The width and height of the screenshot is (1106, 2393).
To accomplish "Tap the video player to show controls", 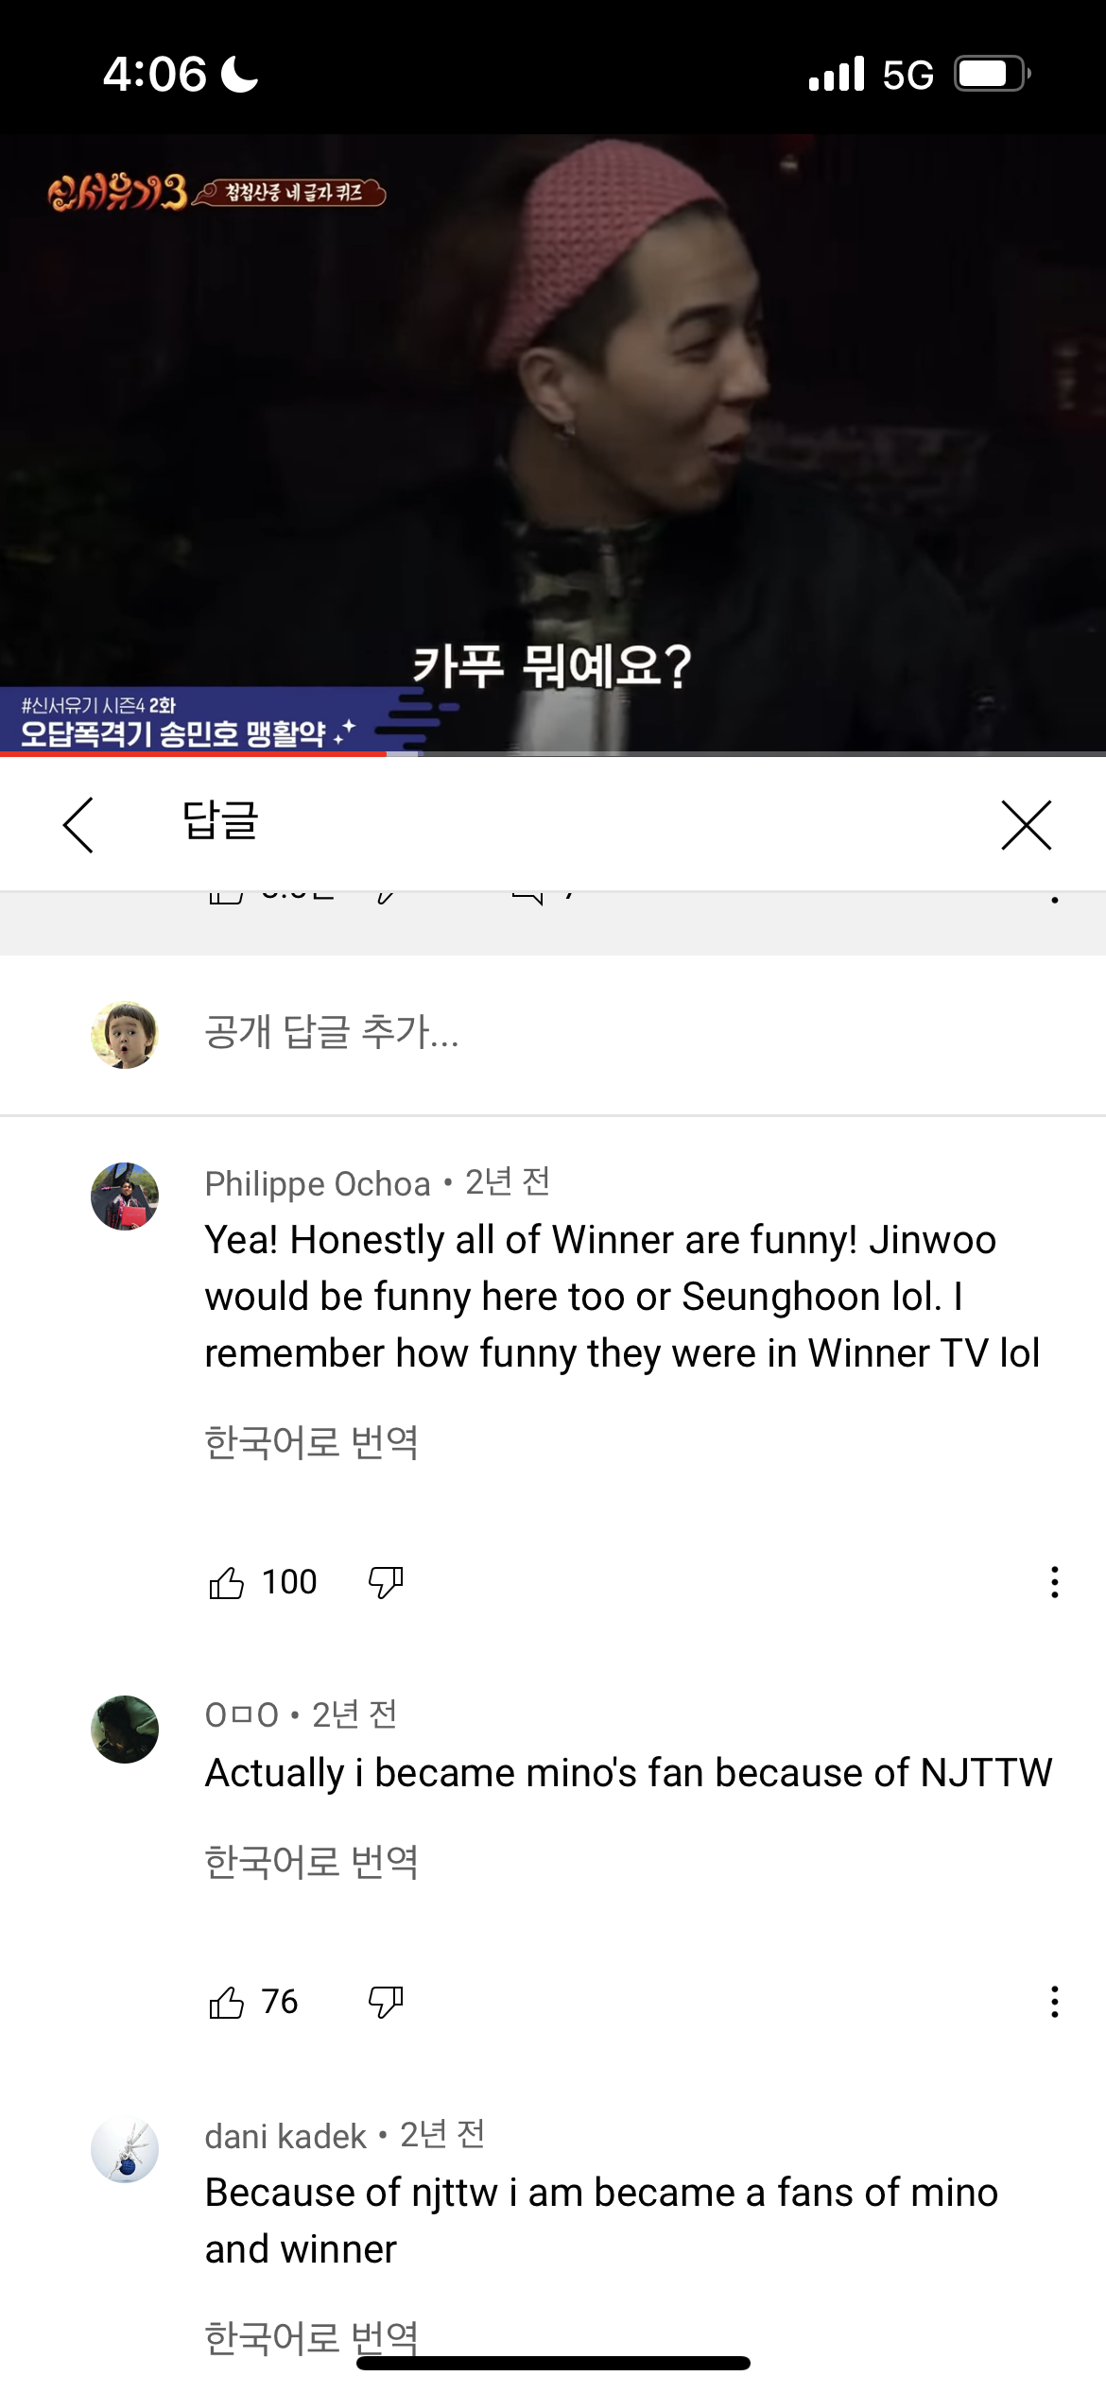I will coord(553,442).
